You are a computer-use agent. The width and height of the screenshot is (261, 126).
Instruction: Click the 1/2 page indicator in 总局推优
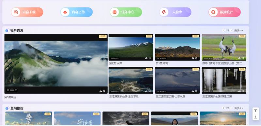coord(227,108)
